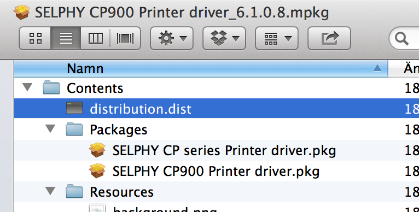Sort by the Namn column header
This screenshot has width=419, height=212.
(x=201, y=69)
